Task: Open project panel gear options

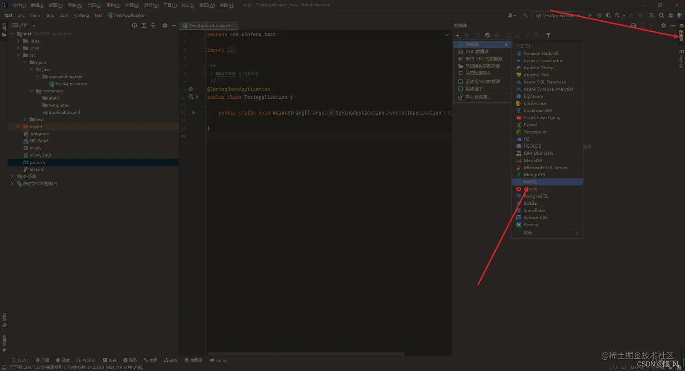Action: pyautogui.click(x=164, y=25)
